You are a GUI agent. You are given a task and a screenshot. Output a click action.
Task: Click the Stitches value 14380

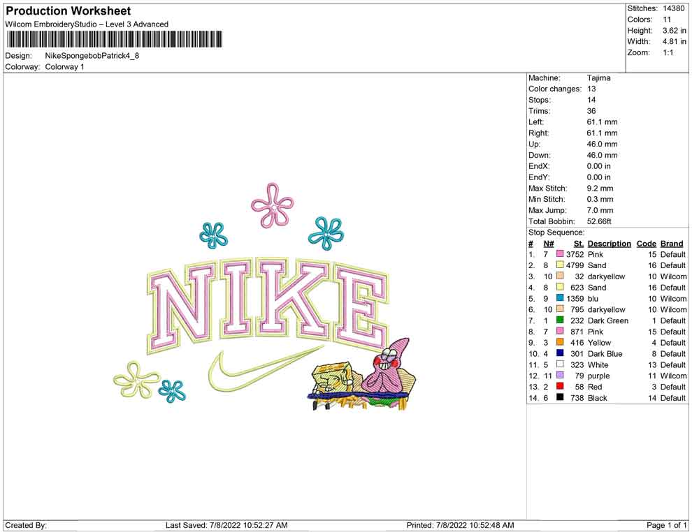click(673, 8)
